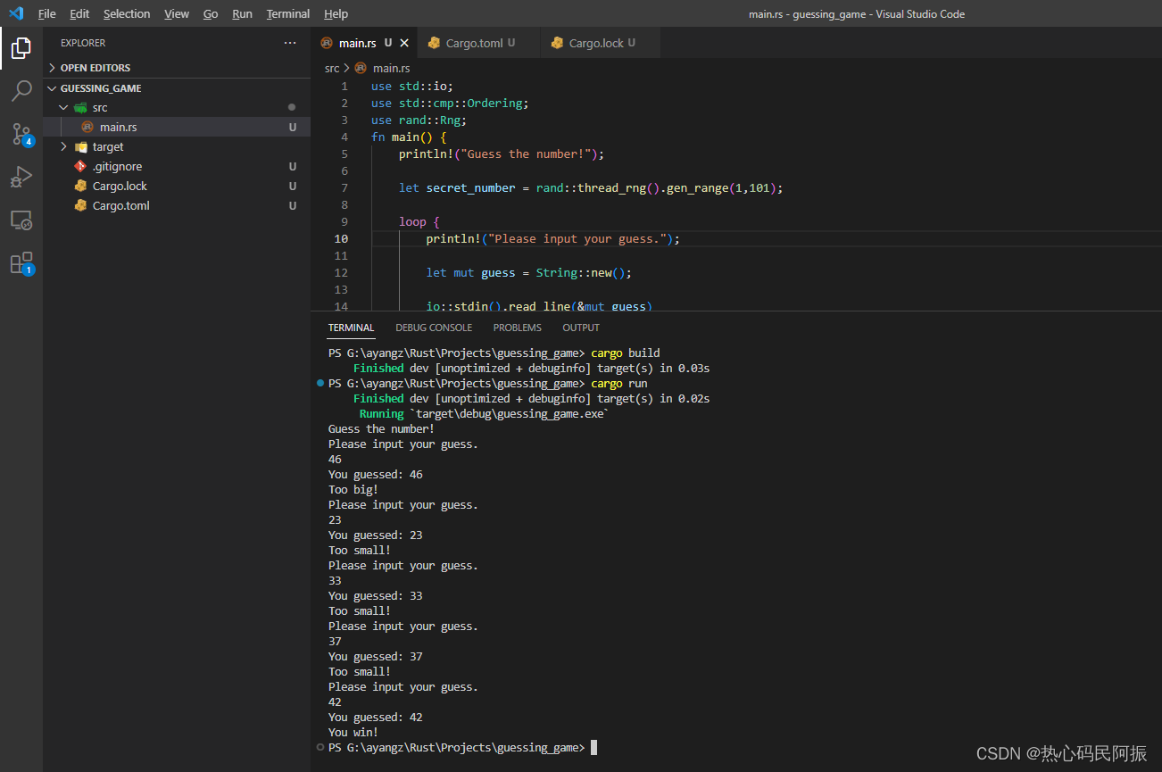Open Explorer more actions ellipsis
1162x772 pixels.
coord(290,43)
